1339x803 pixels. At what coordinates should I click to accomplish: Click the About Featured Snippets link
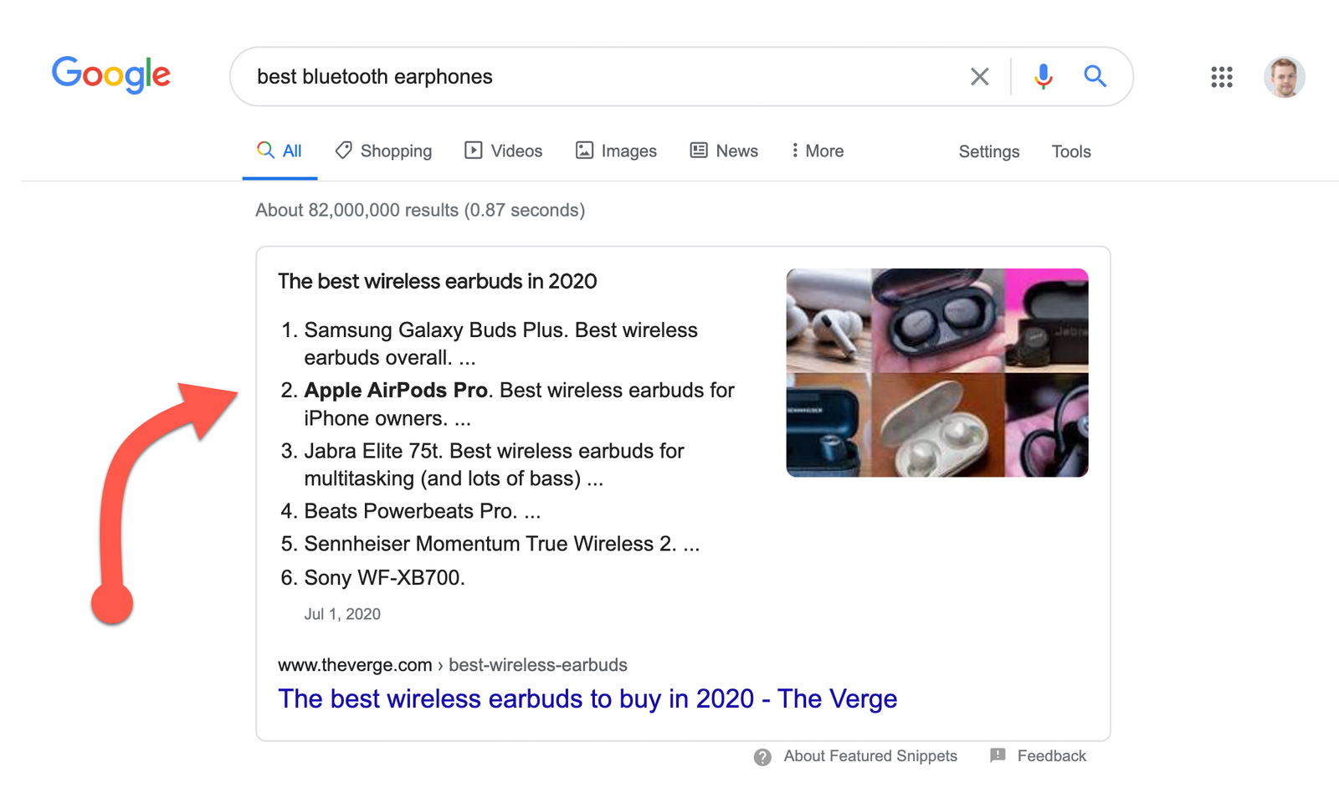870,756
